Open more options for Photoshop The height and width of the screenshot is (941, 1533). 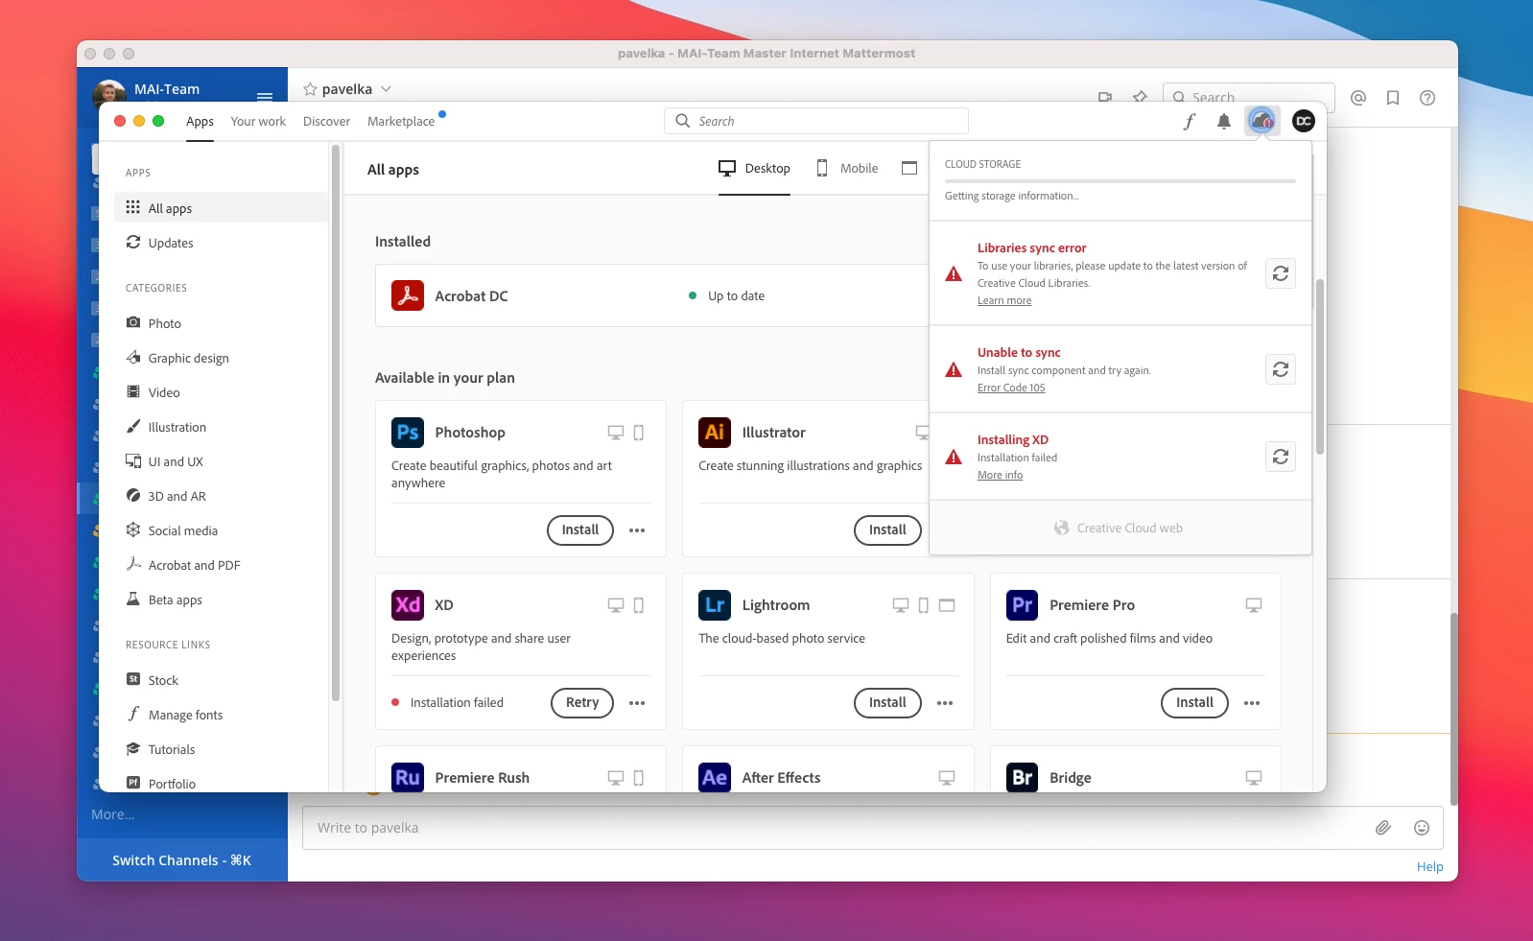[637, 530]
